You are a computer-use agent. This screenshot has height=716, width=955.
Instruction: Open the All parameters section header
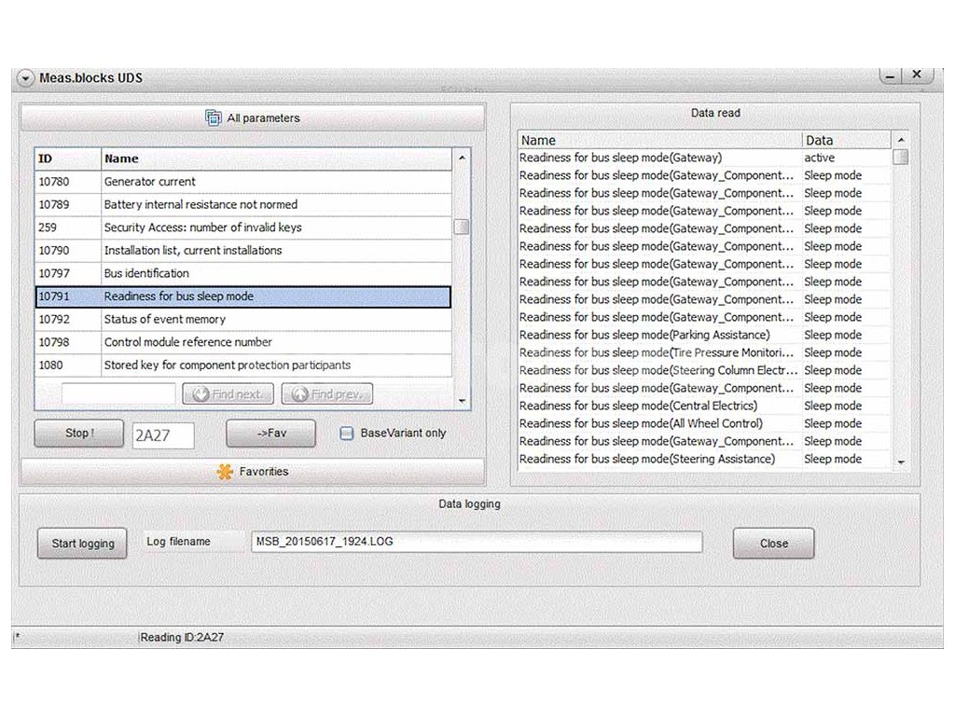tap(253, 118)
